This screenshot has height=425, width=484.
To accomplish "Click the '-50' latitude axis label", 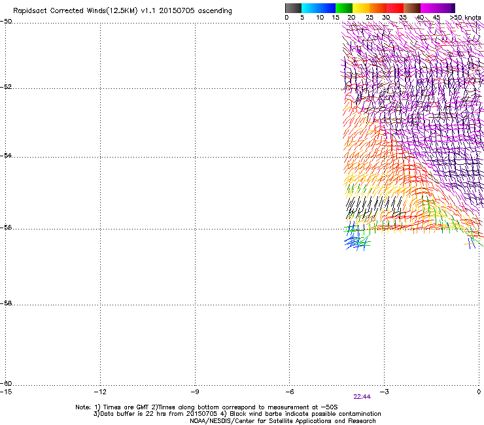I will click(6, 22).
